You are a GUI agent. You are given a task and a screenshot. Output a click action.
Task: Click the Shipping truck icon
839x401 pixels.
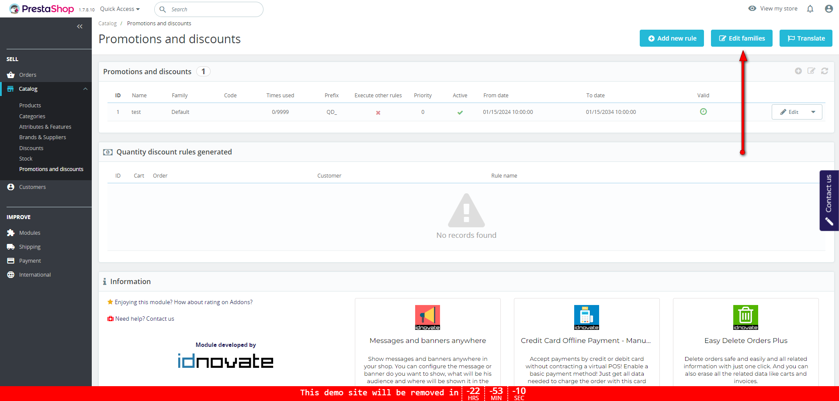(x=11, y=247)
